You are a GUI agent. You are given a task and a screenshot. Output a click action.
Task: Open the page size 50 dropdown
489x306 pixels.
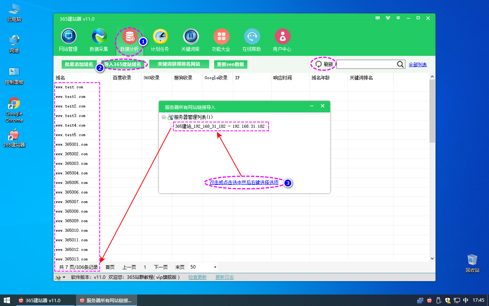click(215, 267)
